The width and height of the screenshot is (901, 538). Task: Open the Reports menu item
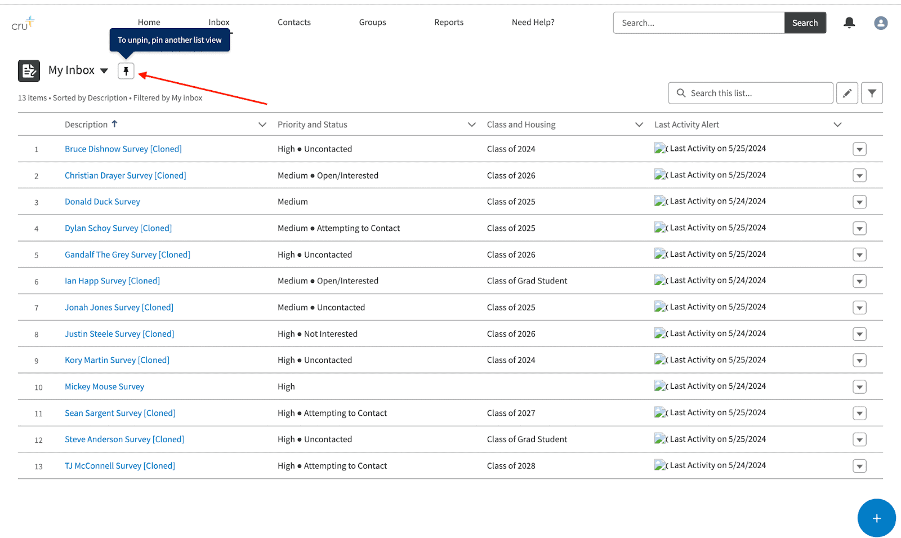[x=449, y=23]
